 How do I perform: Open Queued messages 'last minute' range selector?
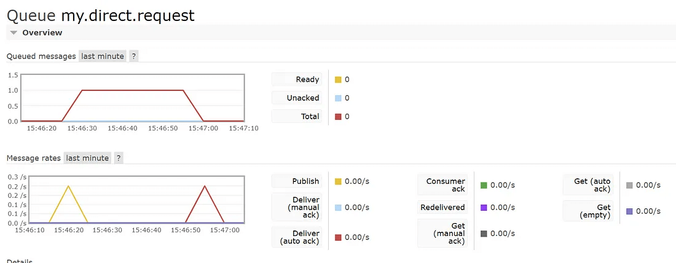pyautogui.click(x=103, y=56)
